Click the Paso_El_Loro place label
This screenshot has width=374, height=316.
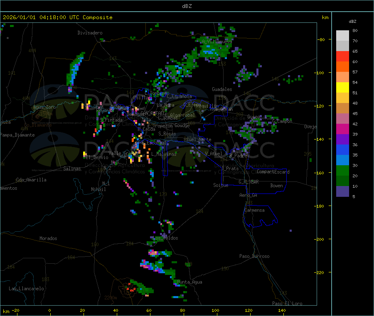pyautogui.click(x=287, y=304)
